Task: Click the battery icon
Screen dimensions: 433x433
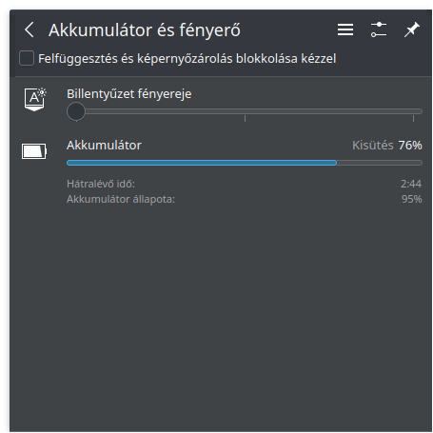Action: pos(34,151)
